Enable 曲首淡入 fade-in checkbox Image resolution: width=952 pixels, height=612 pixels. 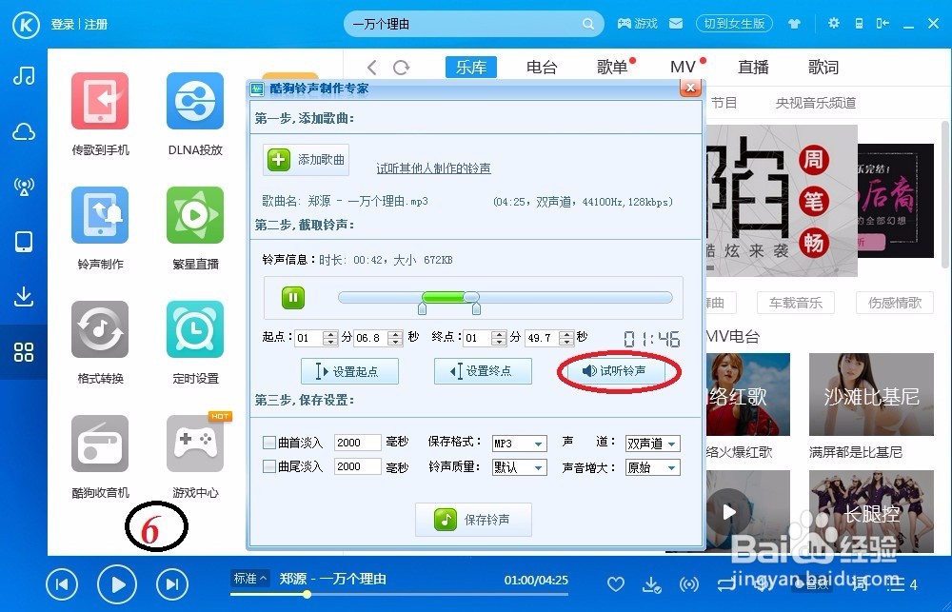269,443
